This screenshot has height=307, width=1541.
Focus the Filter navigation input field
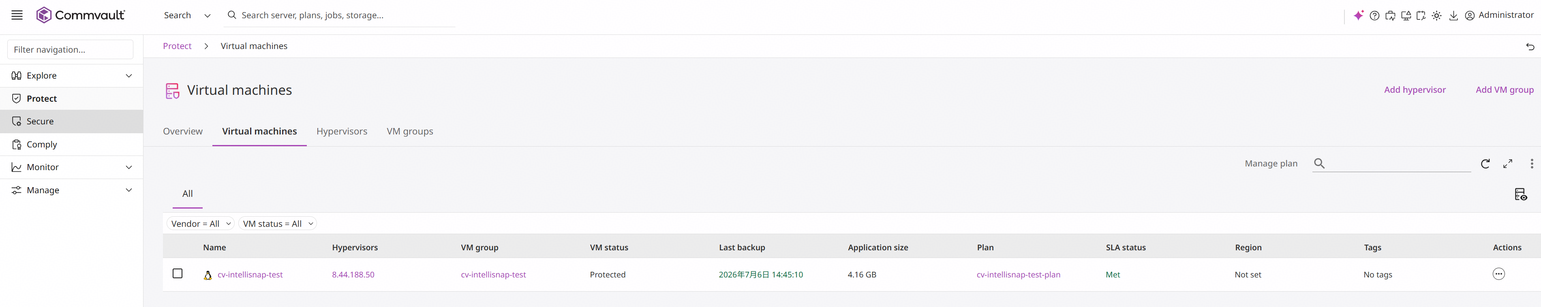[x=71, y=49]
